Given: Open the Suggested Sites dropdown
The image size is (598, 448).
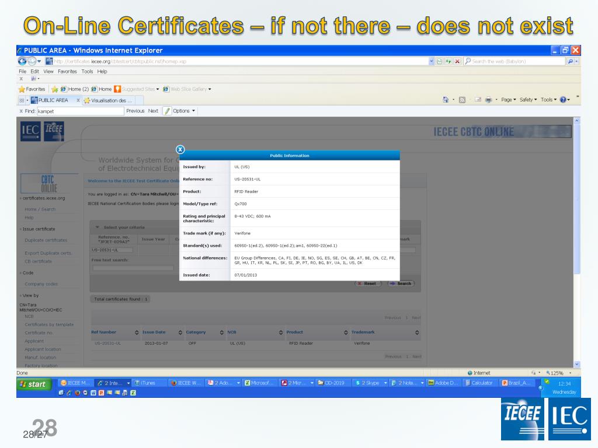Looking at the screenshot, I should tap(137, 89).
